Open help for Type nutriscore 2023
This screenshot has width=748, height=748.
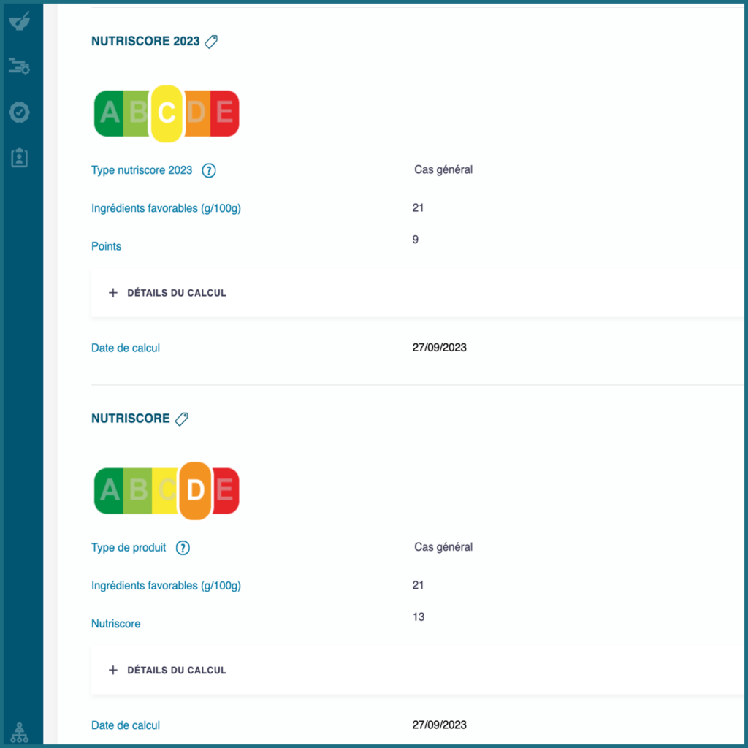coord(208,170)
